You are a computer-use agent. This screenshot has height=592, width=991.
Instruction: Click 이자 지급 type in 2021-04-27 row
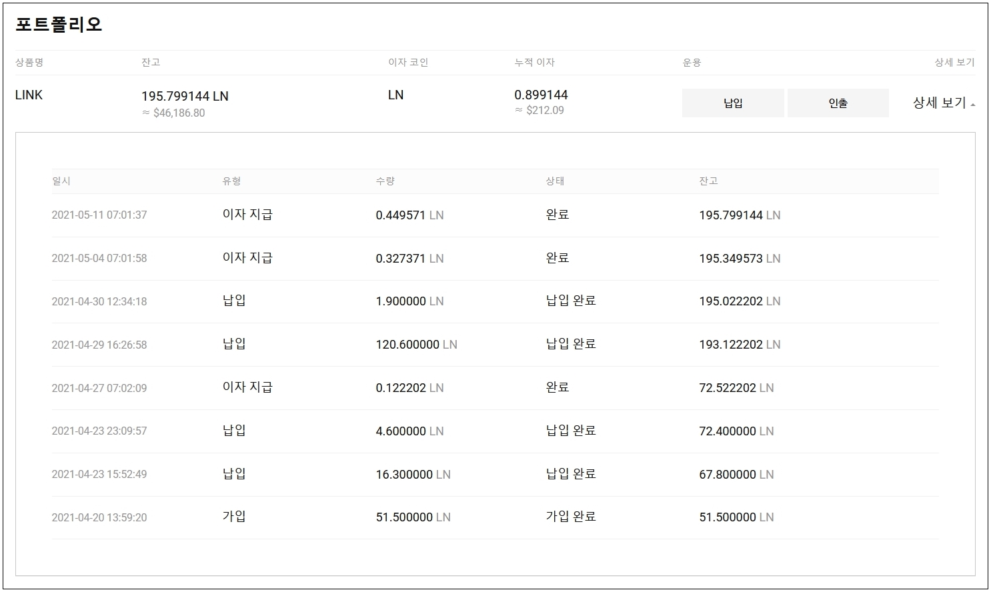tap(247, 387)
